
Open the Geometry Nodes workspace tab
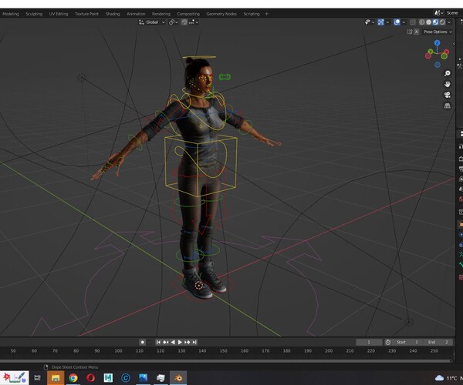221,14
